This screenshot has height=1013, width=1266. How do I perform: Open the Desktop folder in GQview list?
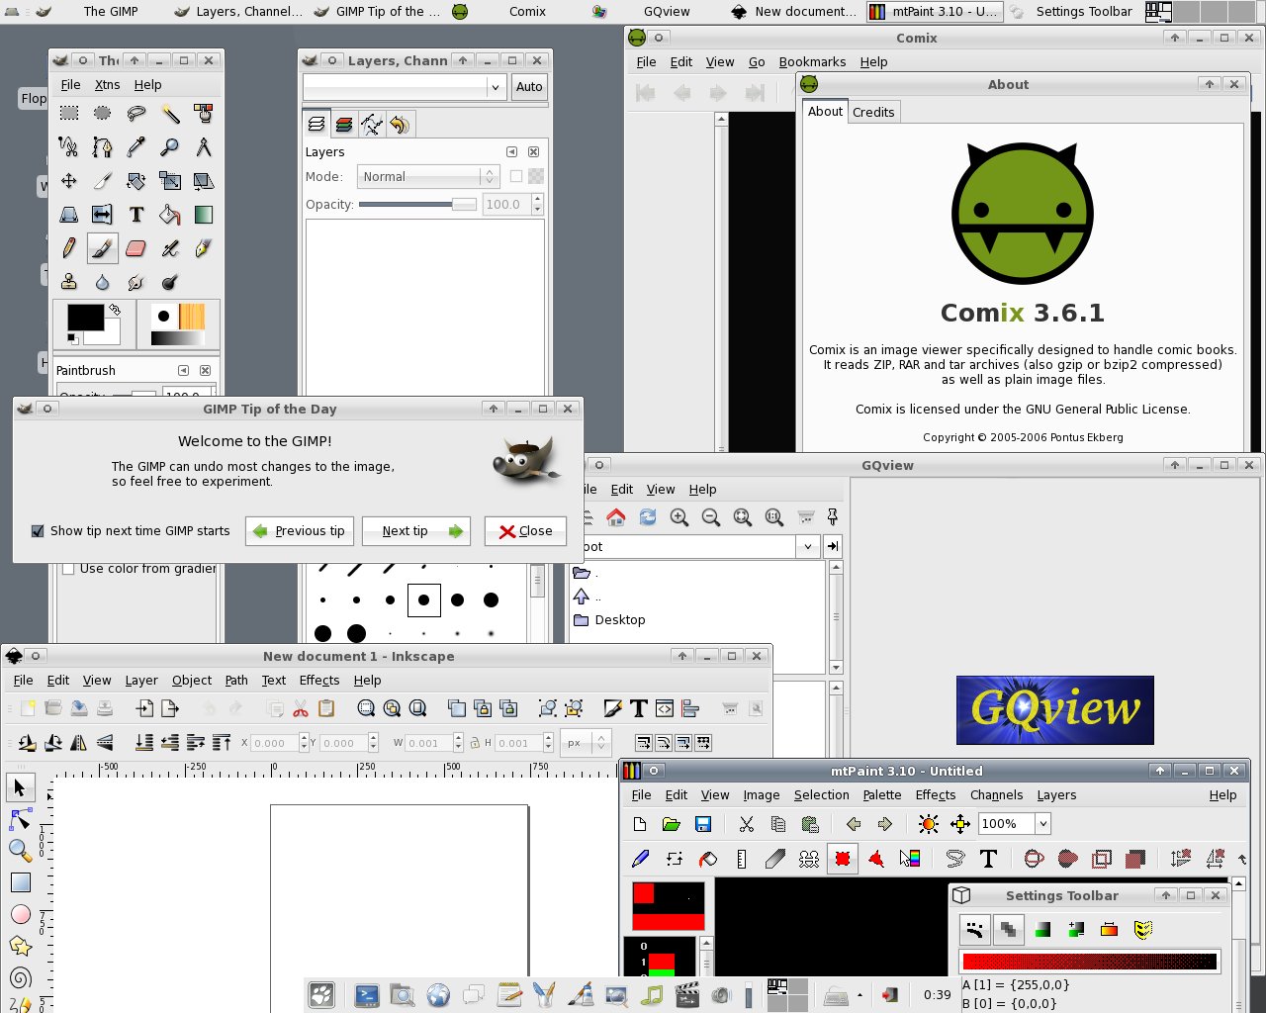tap(609, 620)
